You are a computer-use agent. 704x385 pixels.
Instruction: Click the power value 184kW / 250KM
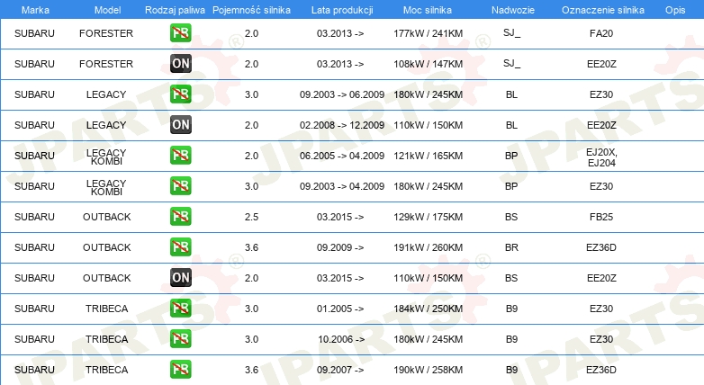coord(429,309)
